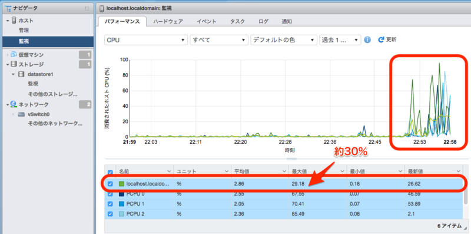Image resolution: width=471 pixels, height=234 pixels.
Task: Switch to the ログ tab
Action: 263,22
